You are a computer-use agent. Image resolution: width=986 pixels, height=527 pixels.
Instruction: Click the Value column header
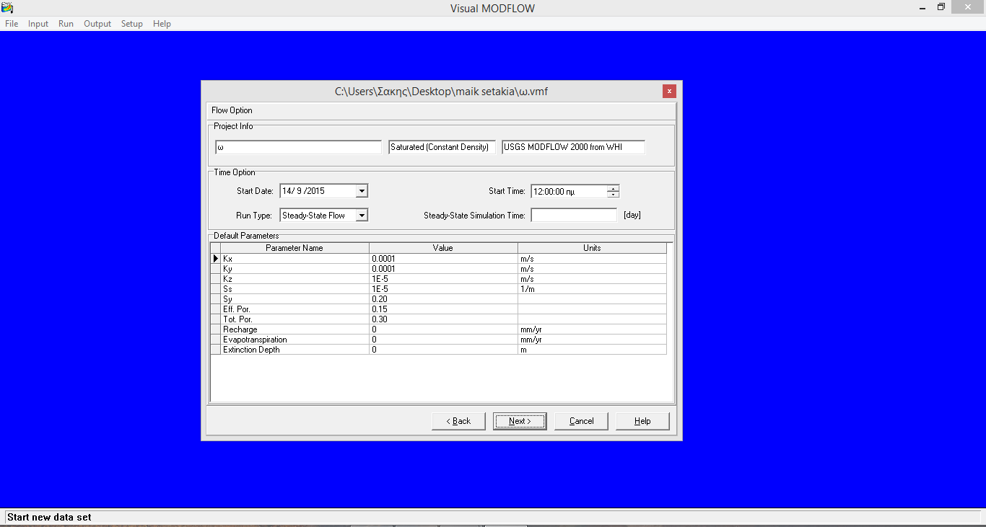point(443,248)
